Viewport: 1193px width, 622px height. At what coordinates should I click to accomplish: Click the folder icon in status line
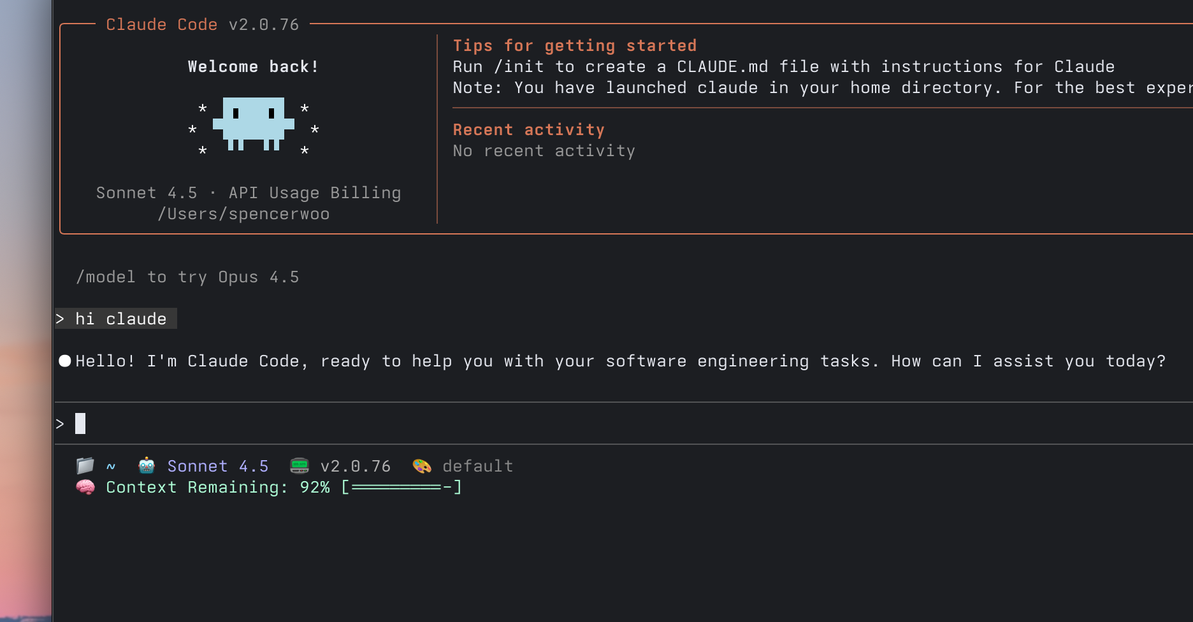[x=85, y=466]
